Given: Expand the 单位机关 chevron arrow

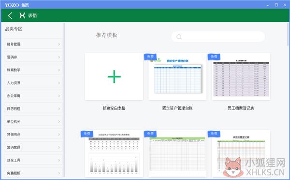Looking at the screenshot, I should 59,122.
